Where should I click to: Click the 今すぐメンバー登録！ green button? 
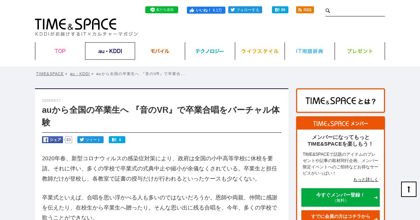click(341, 197)
